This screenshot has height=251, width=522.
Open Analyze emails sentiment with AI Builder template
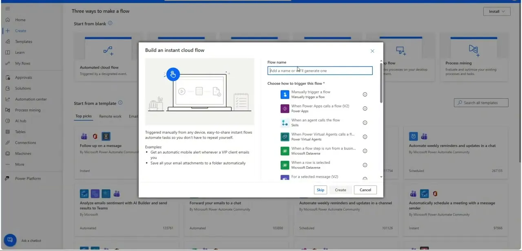127,210
